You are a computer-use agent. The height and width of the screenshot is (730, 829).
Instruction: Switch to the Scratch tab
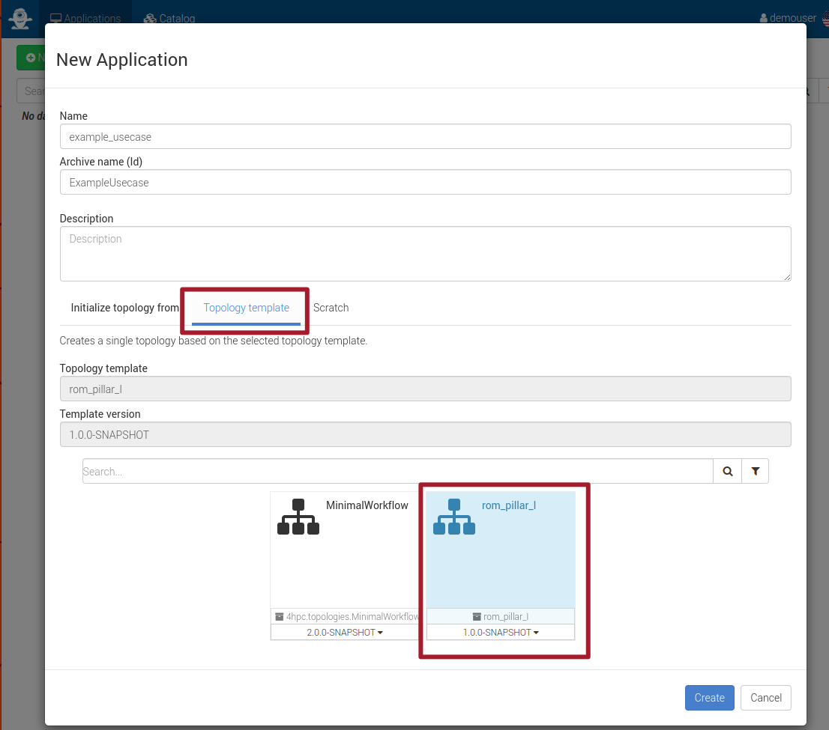(331, 308)
